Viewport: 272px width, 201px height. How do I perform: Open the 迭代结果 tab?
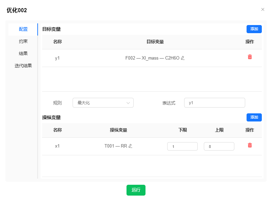[23, 66]
